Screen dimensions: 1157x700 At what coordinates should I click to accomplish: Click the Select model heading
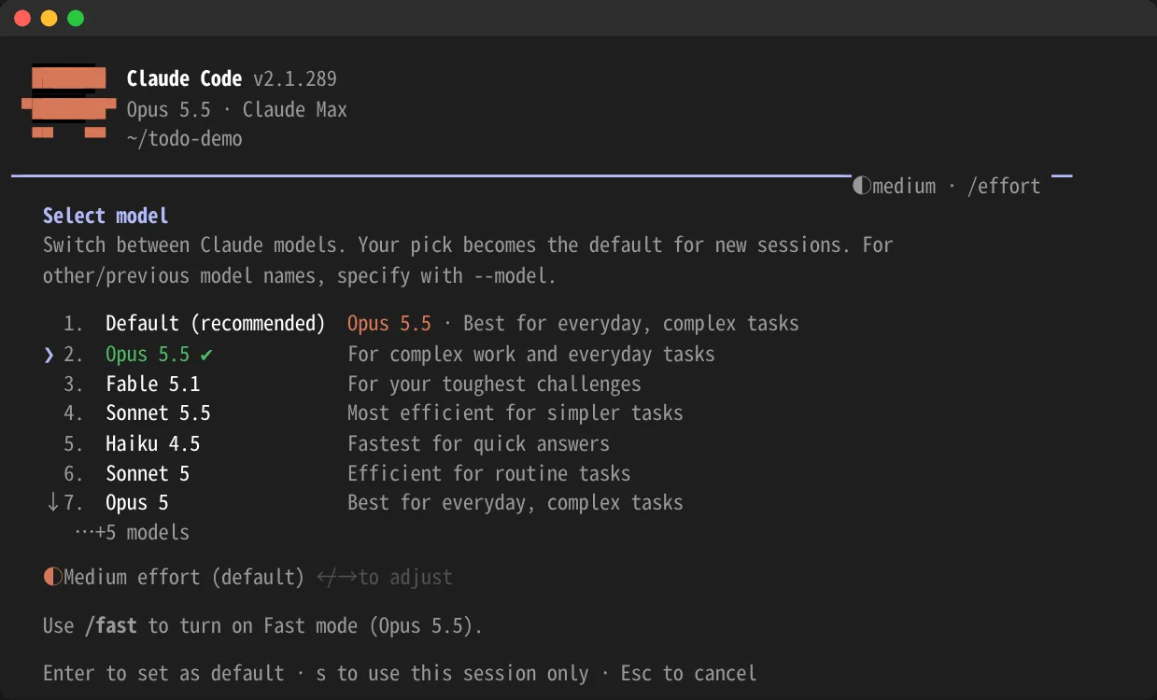[x=106, y=216]
